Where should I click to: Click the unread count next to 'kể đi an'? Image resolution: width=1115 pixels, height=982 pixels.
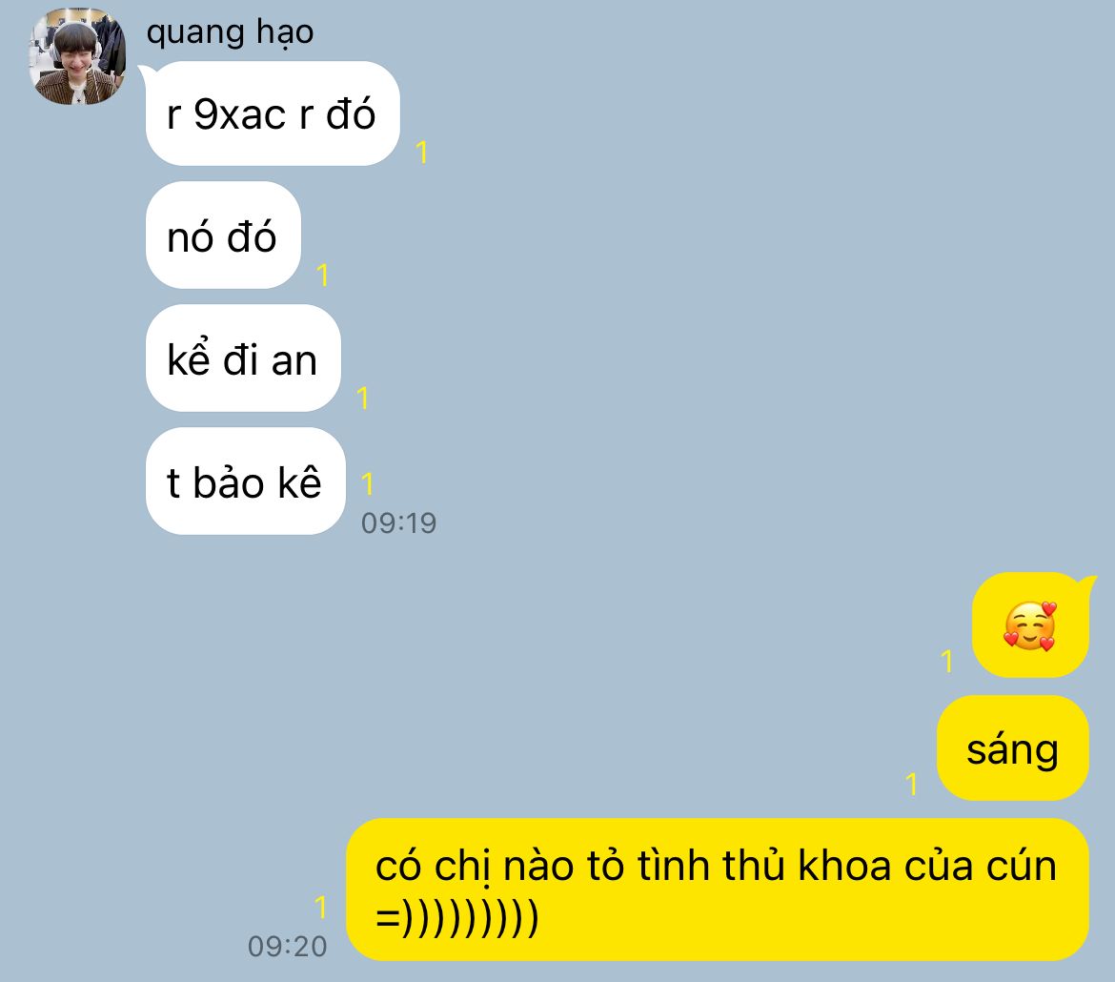coord(363,398)
